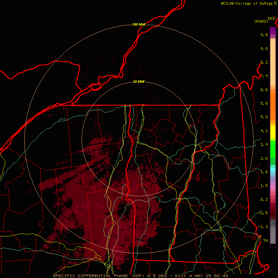Click the 9.0 value on color scale

264,48
